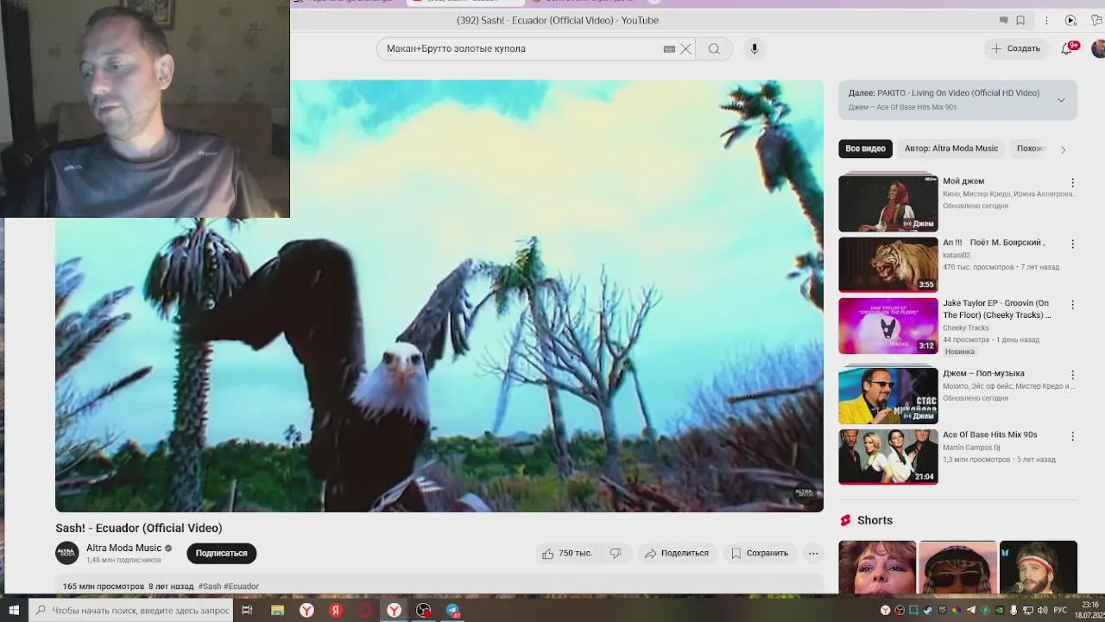
Task: Click Сохранить to save the video
Action: (760, 554)
